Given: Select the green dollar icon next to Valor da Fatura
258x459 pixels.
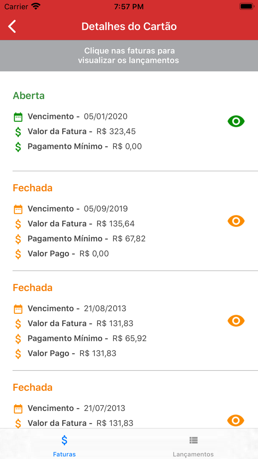Looking at the screenshot, I should click(17, 131).
